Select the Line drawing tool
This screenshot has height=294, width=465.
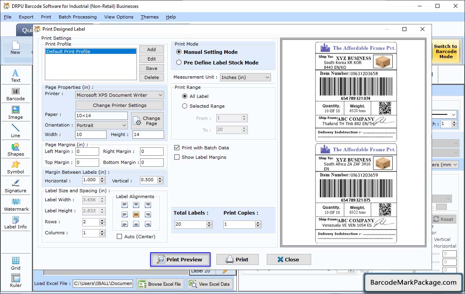(x=16, y=131)
